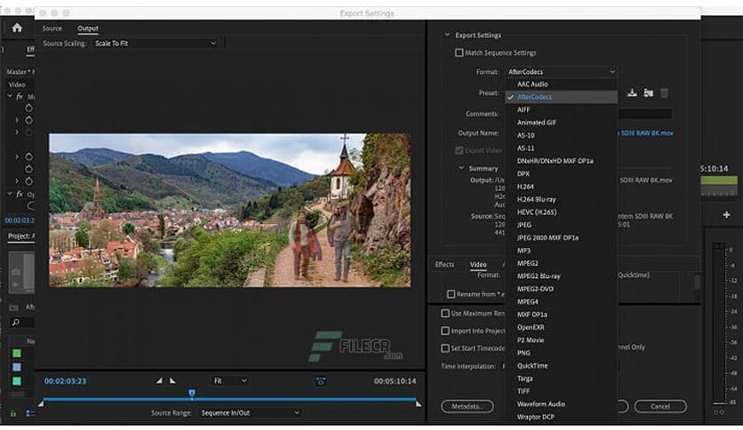Open the Source Scaling dropdown
The image size is (743, 430).
pos(155,43)
